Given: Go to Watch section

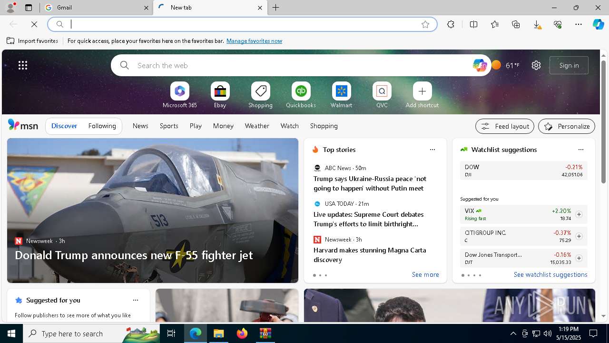Looking at the screenshot, I should (x=290, y=126).
